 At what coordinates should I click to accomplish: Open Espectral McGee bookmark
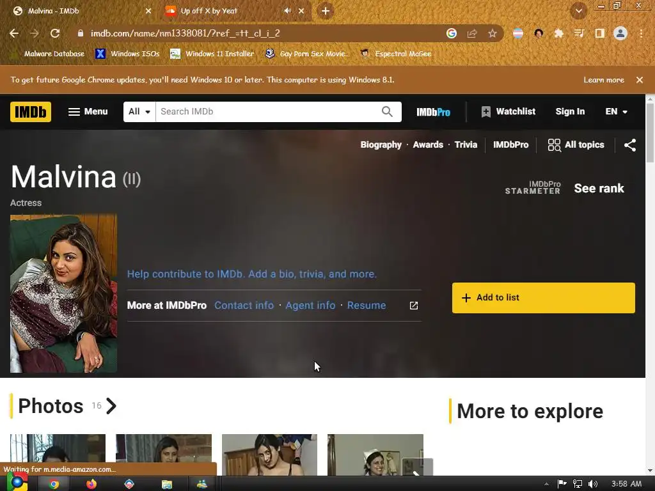point(396,54)
